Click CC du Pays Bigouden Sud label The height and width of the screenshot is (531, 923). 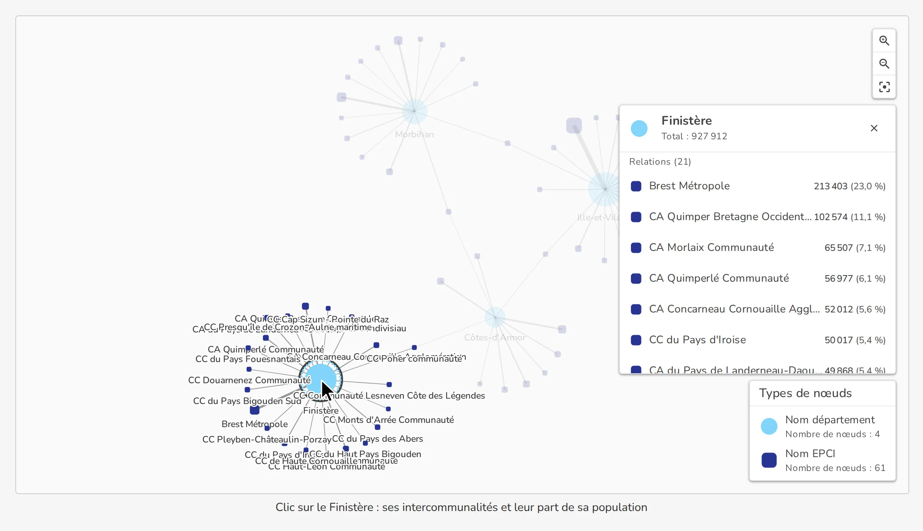coord(247,401)
